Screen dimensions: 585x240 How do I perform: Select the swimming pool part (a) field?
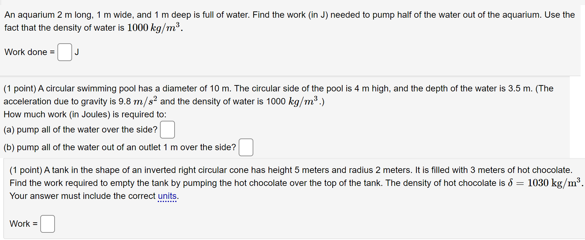coord(167,130)
